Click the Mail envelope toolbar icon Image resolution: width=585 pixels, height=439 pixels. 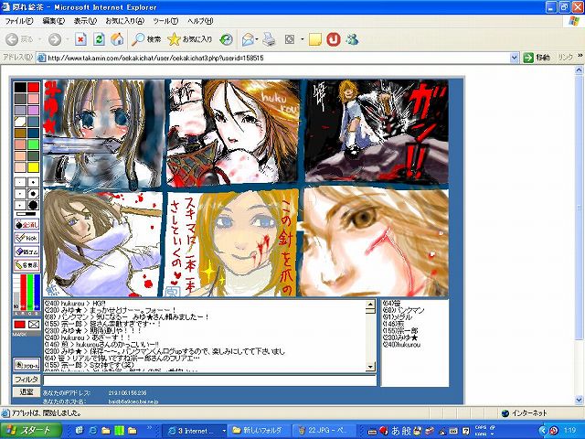(248, 39)
